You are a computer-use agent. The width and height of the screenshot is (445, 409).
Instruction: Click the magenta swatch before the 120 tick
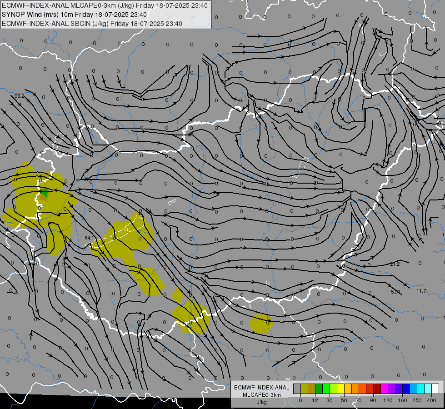coord(384,389)
